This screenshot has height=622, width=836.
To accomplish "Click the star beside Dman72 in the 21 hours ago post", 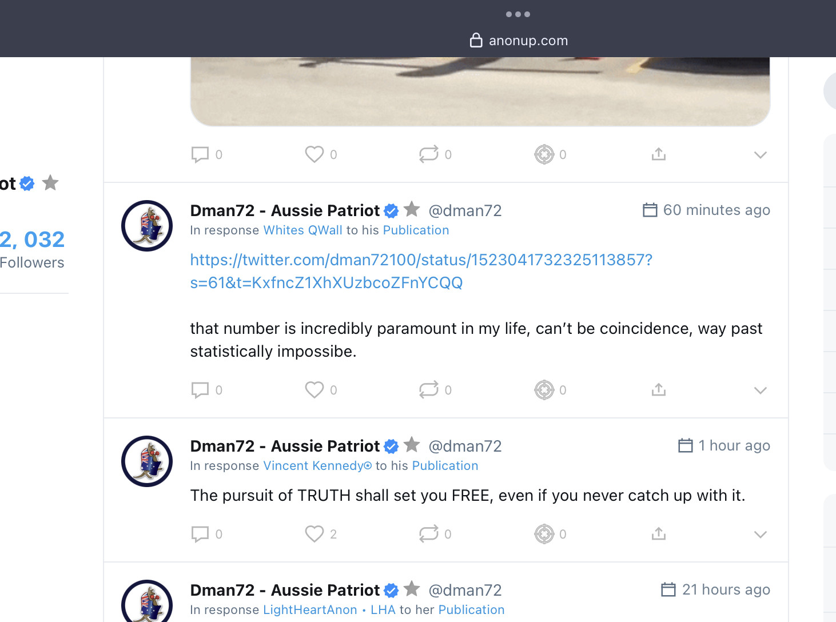I will [x=412, y=589].
